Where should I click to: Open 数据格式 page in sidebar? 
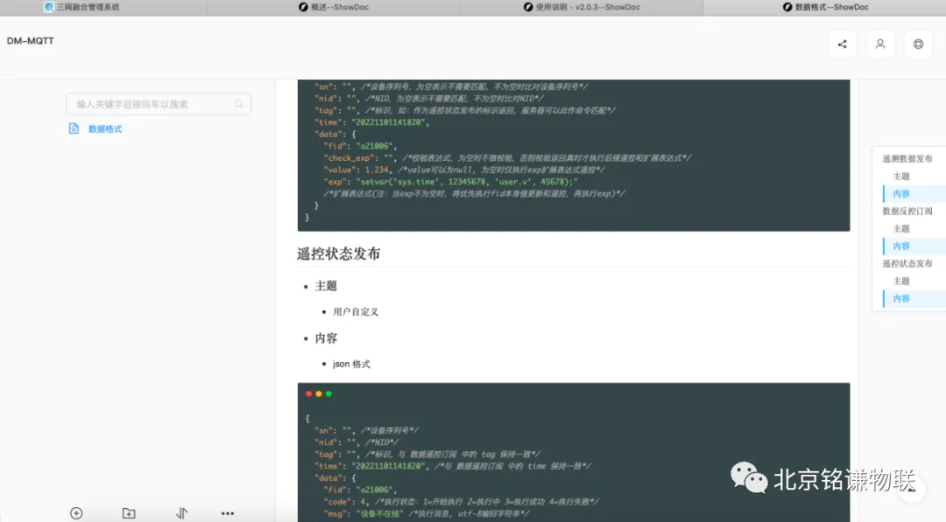click(105, 129)
